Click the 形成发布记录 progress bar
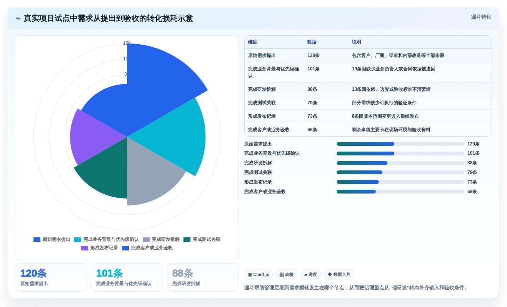The height and width of the screenshot is (307, 507). 400,182
